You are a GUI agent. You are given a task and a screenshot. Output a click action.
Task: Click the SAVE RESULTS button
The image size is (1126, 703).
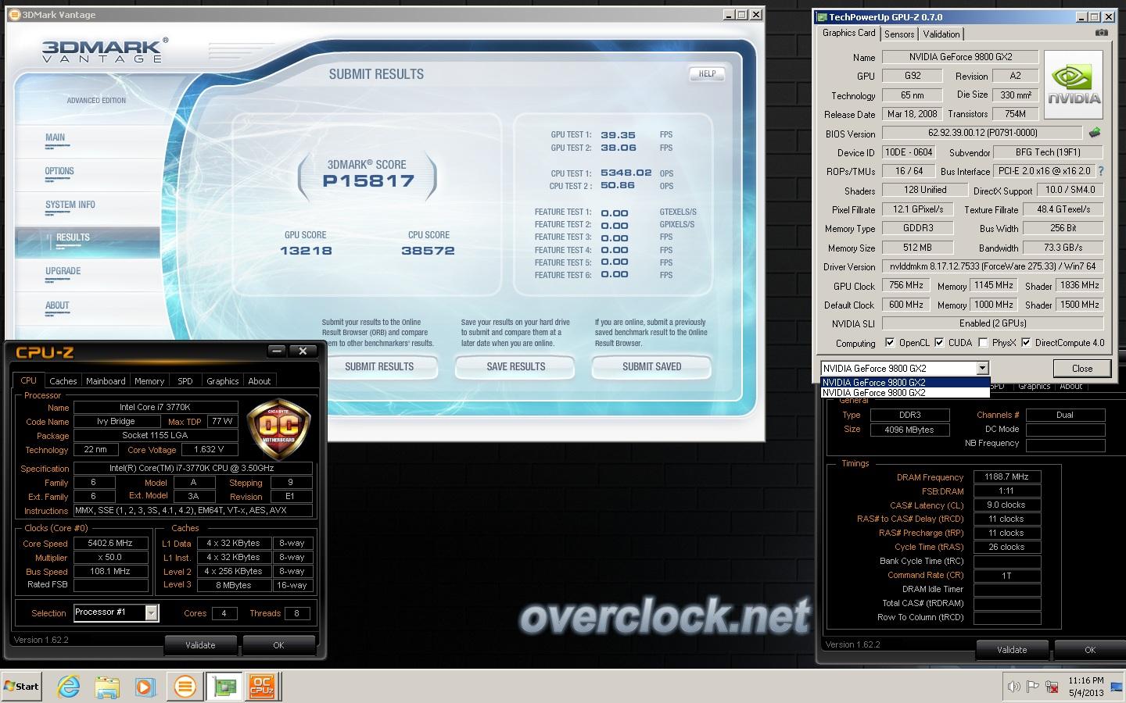pos(515,366)
